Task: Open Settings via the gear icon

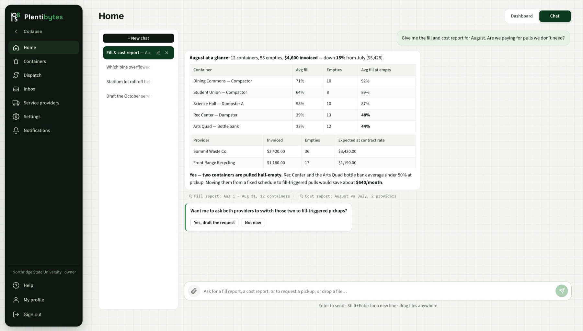Action: tap(16, 116)
